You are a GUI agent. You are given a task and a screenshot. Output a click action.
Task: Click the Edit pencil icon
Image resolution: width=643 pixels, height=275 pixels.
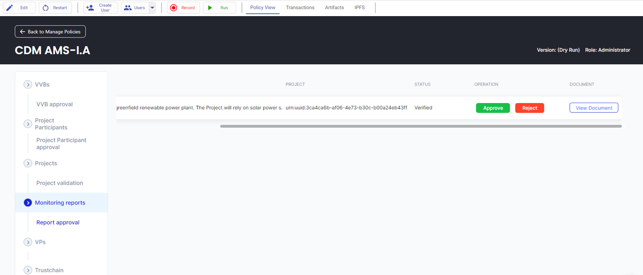point(10,8)
